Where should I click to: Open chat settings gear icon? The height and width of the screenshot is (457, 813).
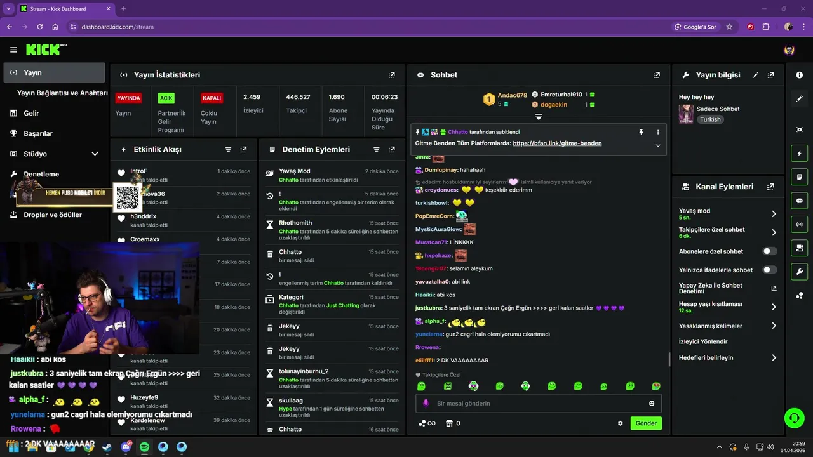pos(621,423)
